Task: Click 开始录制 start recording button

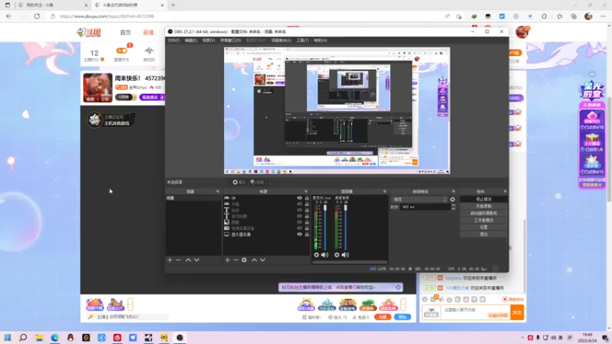Action: [483, 206]
